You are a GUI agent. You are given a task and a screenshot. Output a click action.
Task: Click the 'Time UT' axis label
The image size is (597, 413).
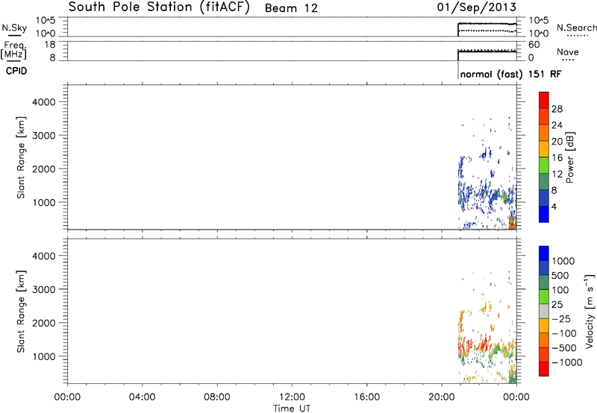click(x=292, y=409)
